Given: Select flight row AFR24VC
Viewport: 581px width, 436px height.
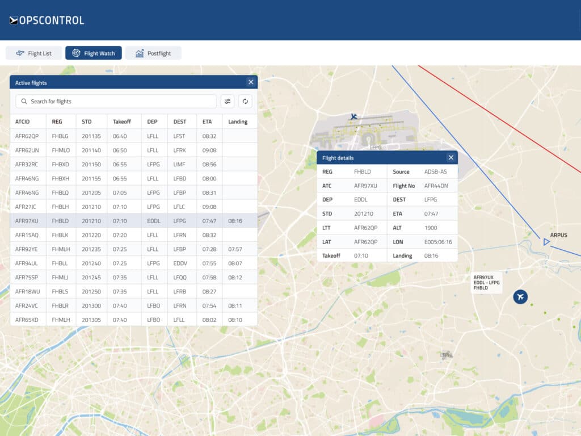Looking at the screenshot, I should point(134,305).
